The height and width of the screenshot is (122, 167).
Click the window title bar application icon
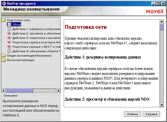[x=4, y=4]
